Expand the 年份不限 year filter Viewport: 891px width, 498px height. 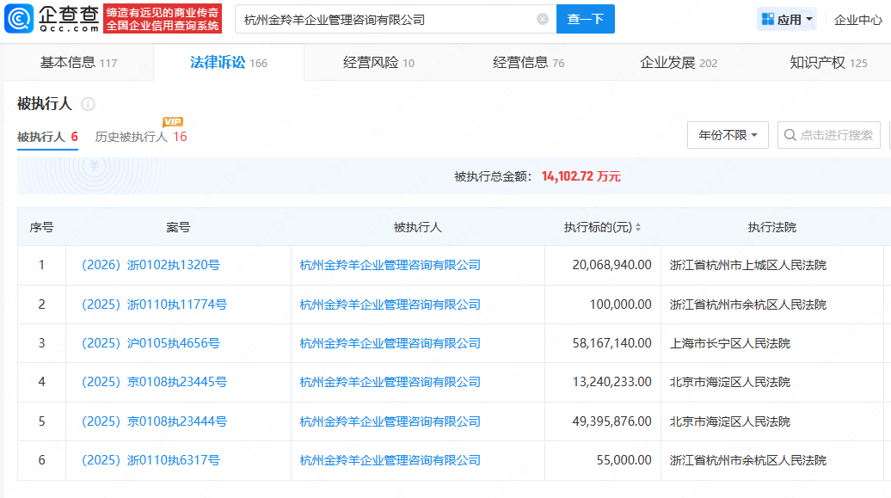pyautogui.click(x=727, y=135)
